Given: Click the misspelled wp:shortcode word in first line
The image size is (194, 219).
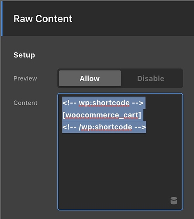Looking at the screenshot, I should [104, 103].
